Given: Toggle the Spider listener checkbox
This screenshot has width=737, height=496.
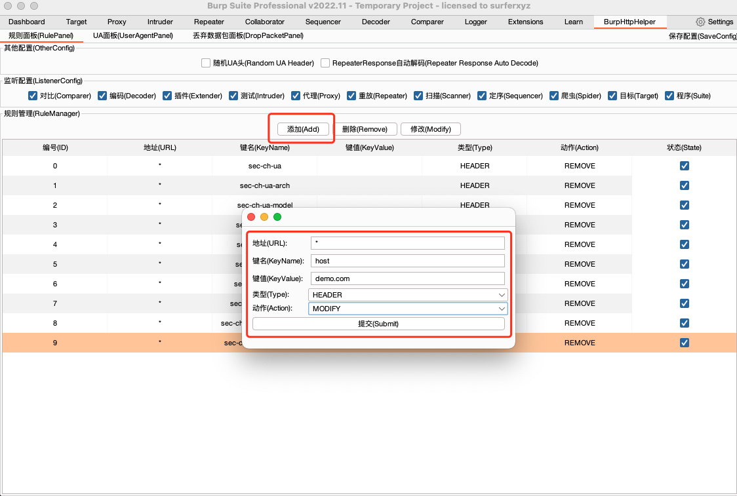Looking at the screenshot, I should click(x=553, y=96).
